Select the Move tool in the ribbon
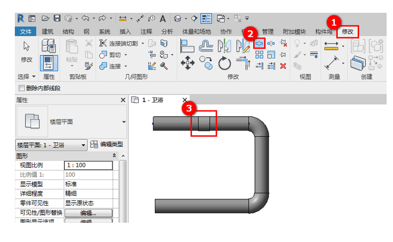The height and width of the screenshot is (242, 393). point(187,63)
